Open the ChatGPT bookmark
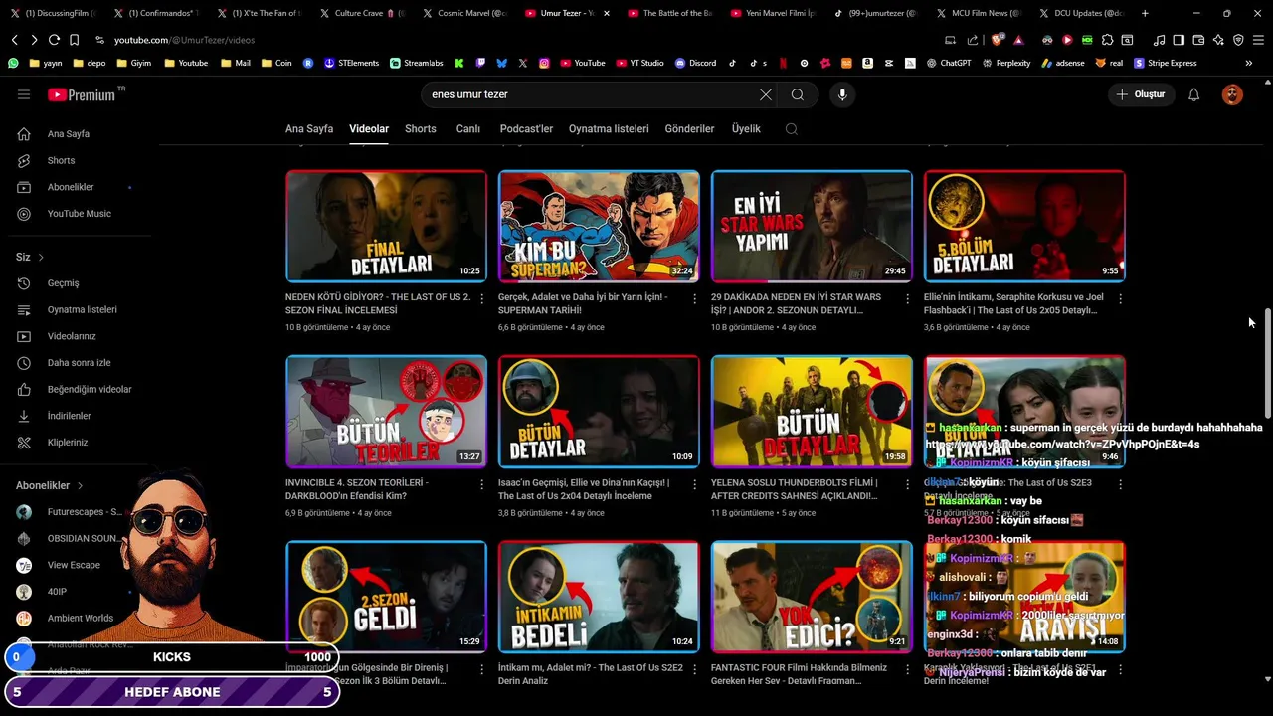Image resolution: width=1273 pixels, height=716 pixels. tap(948, 63)
